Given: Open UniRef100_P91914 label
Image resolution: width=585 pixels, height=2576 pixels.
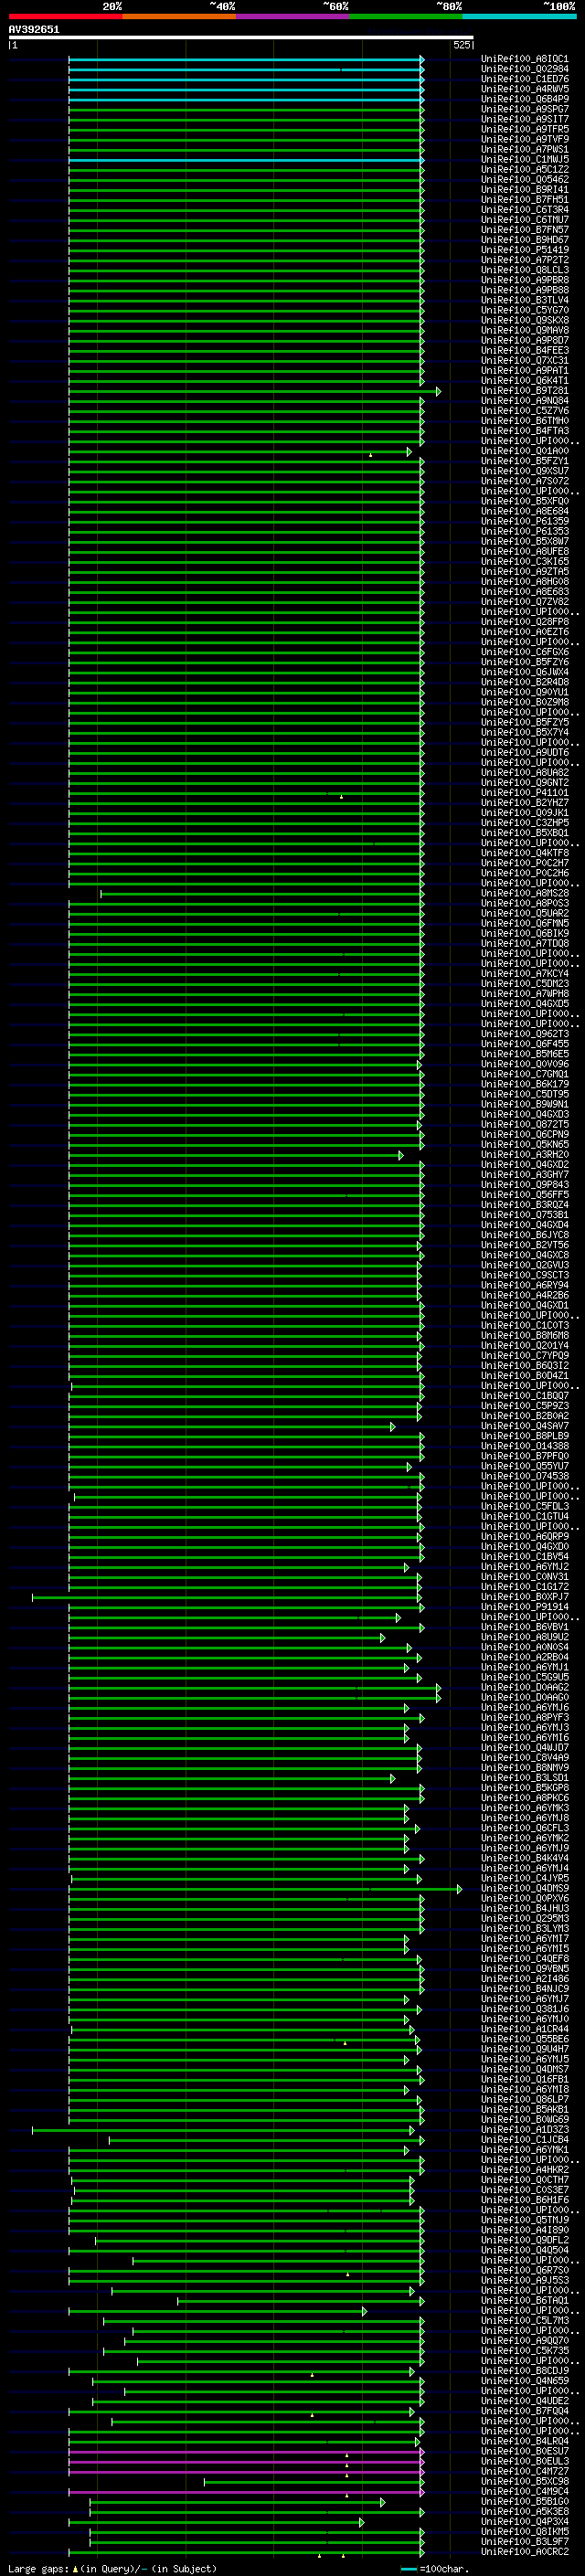Looking at the screenshot, I should [525, 1607].
